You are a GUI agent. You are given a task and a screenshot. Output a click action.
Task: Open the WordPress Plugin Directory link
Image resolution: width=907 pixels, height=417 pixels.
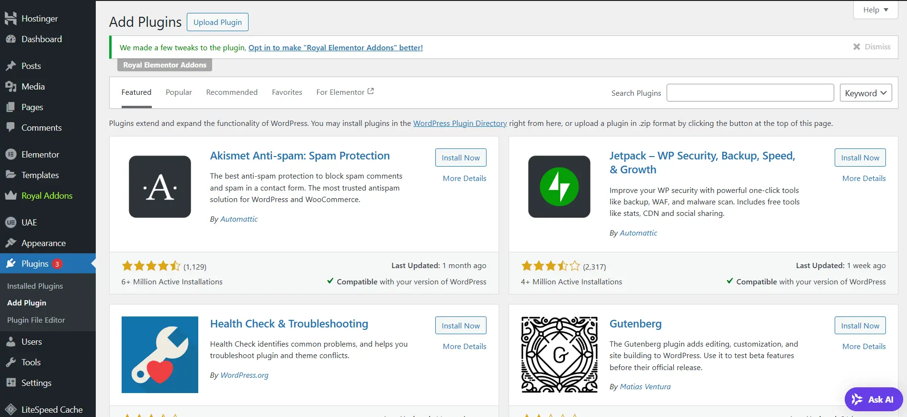460,123
